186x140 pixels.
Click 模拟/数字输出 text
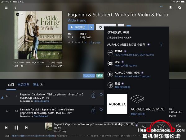(122, 87)
